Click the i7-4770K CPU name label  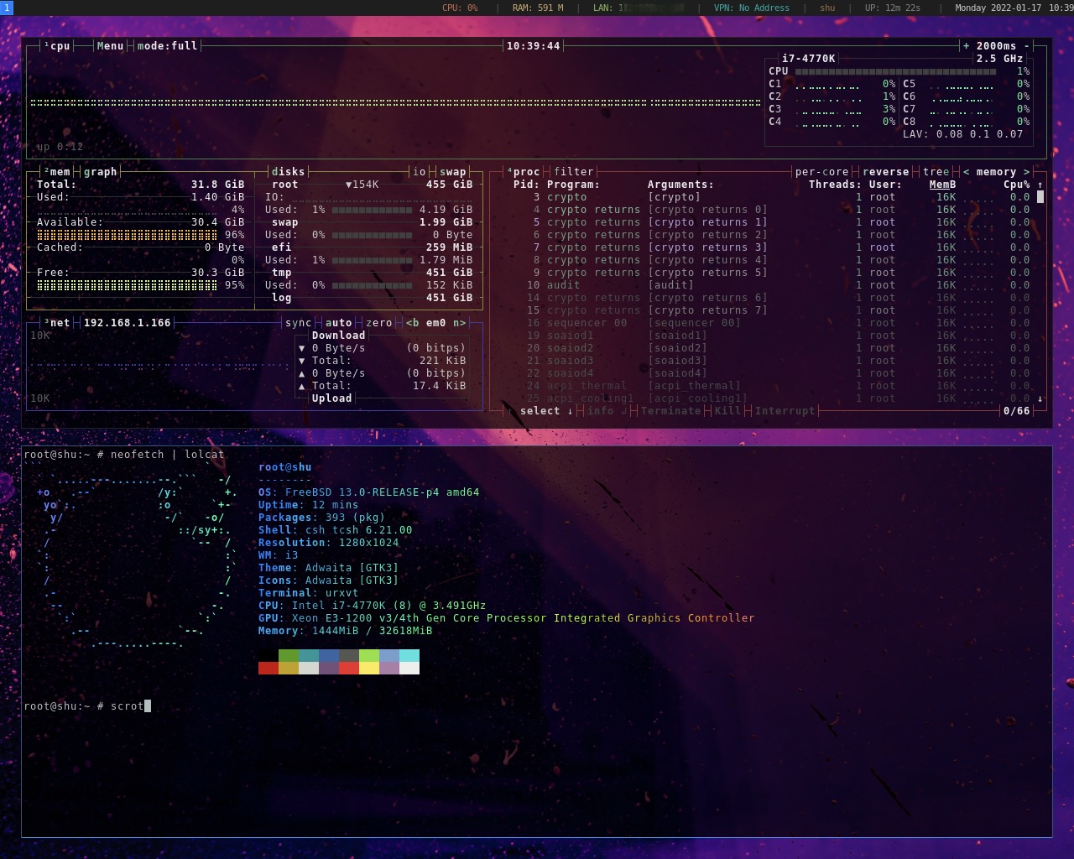809,59
